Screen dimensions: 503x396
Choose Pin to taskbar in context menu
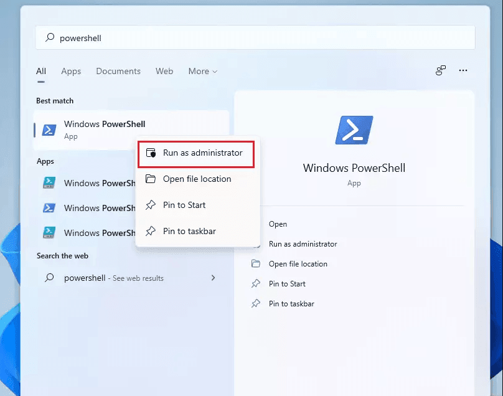[197, 231]
